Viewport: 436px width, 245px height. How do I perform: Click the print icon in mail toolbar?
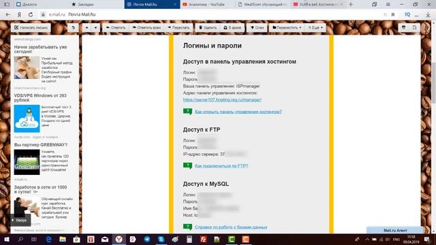pyautogui.click(x=404, y=27)
